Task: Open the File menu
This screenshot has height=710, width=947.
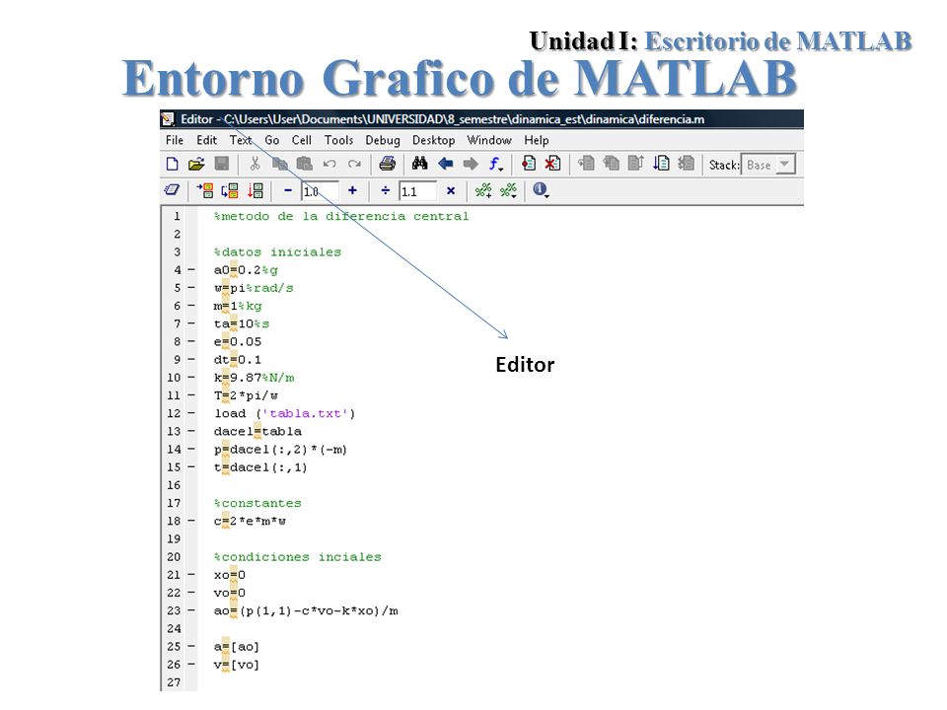Action: pos(175,140)
